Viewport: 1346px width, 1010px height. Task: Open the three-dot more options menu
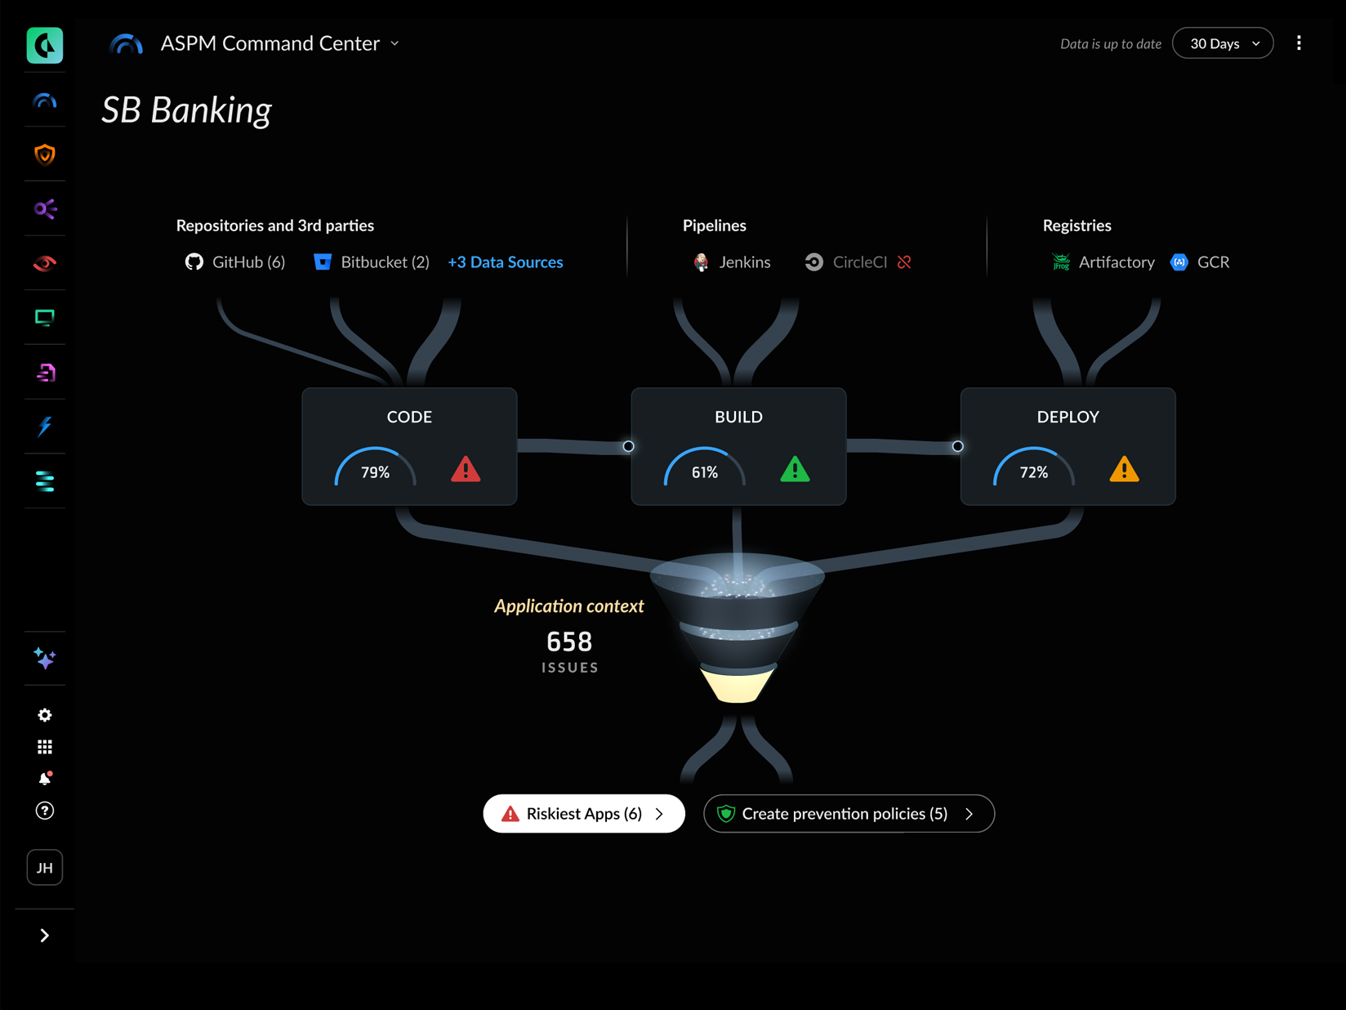coord(1299,43)
